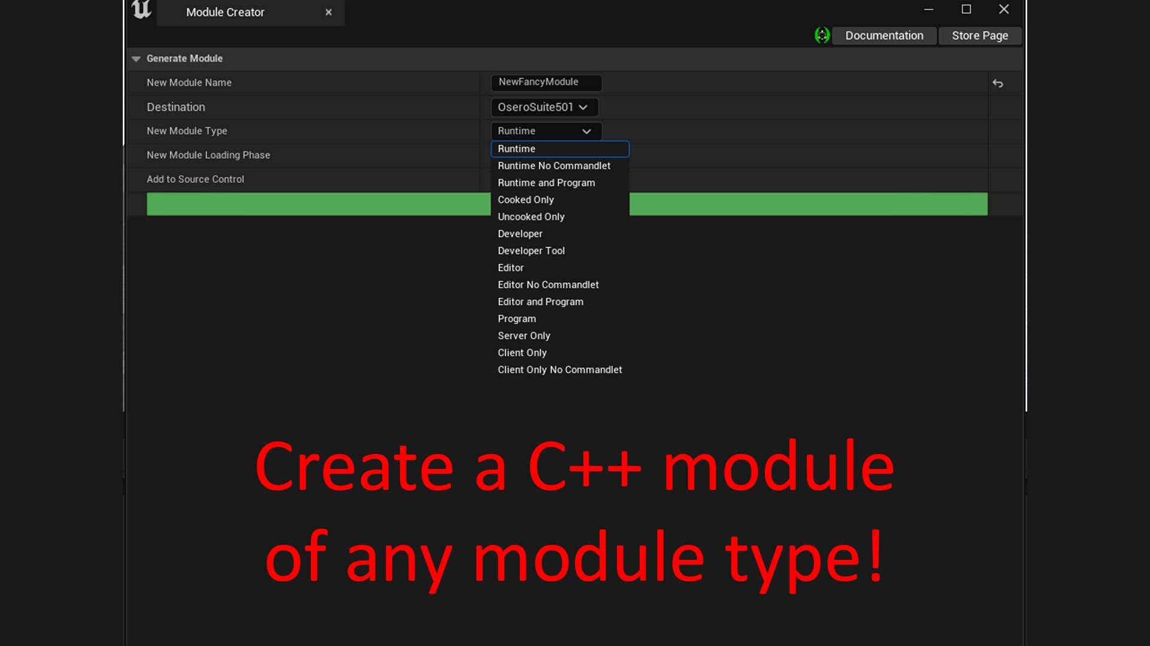Select Editor No Commandlet option
The width and height of the screenshot is (1150, 646).
[548, 284]
